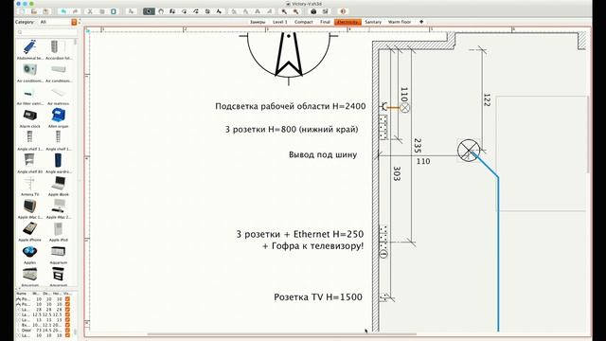Image resolution: width=606 pixels, height=341 pixels.
Task: Switch to the Warm floor tab
Action: point(400,22)
